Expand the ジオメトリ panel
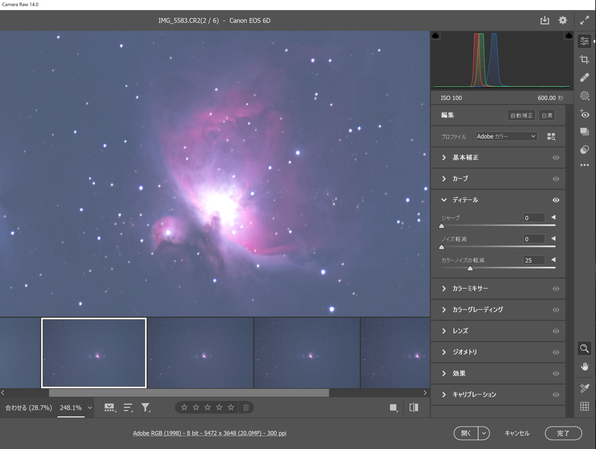 tap(444, 352)
